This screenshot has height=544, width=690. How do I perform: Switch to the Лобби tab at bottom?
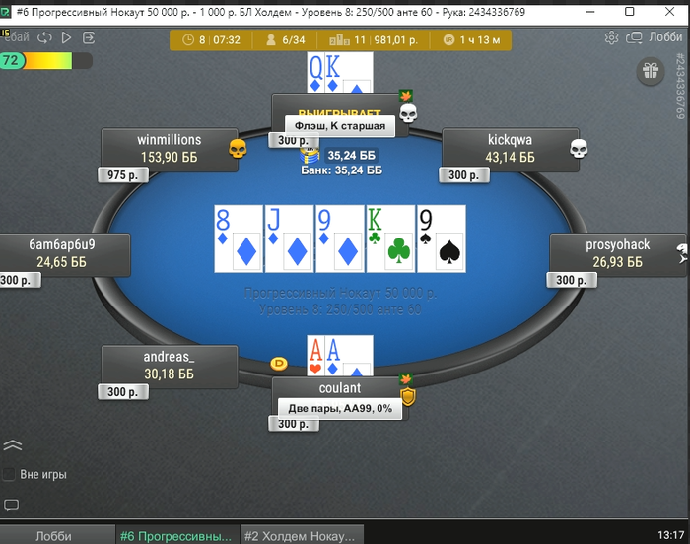coord(53,536)
